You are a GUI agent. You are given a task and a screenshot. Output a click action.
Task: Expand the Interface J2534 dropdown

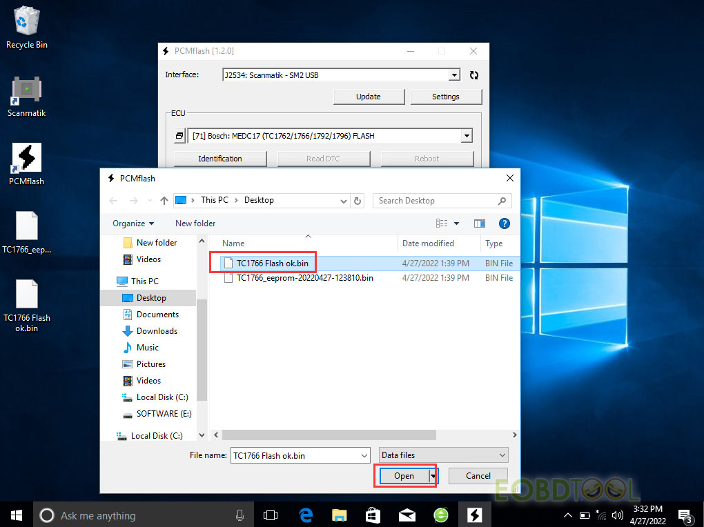click(453, 75)
